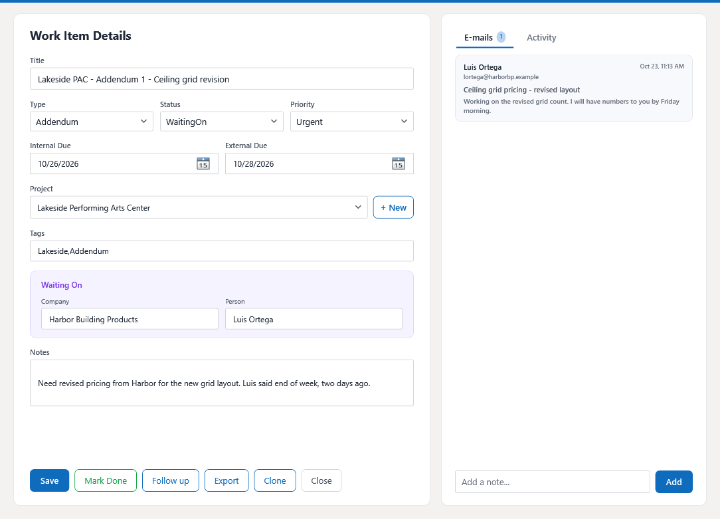This screenshot has width=720, height=519.
Task: Export the work item
Action: [x=226, y=480]
